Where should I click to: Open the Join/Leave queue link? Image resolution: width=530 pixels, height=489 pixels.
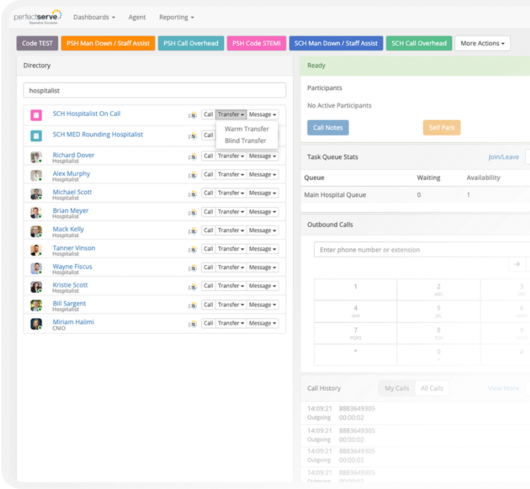(x=503, y=157)
